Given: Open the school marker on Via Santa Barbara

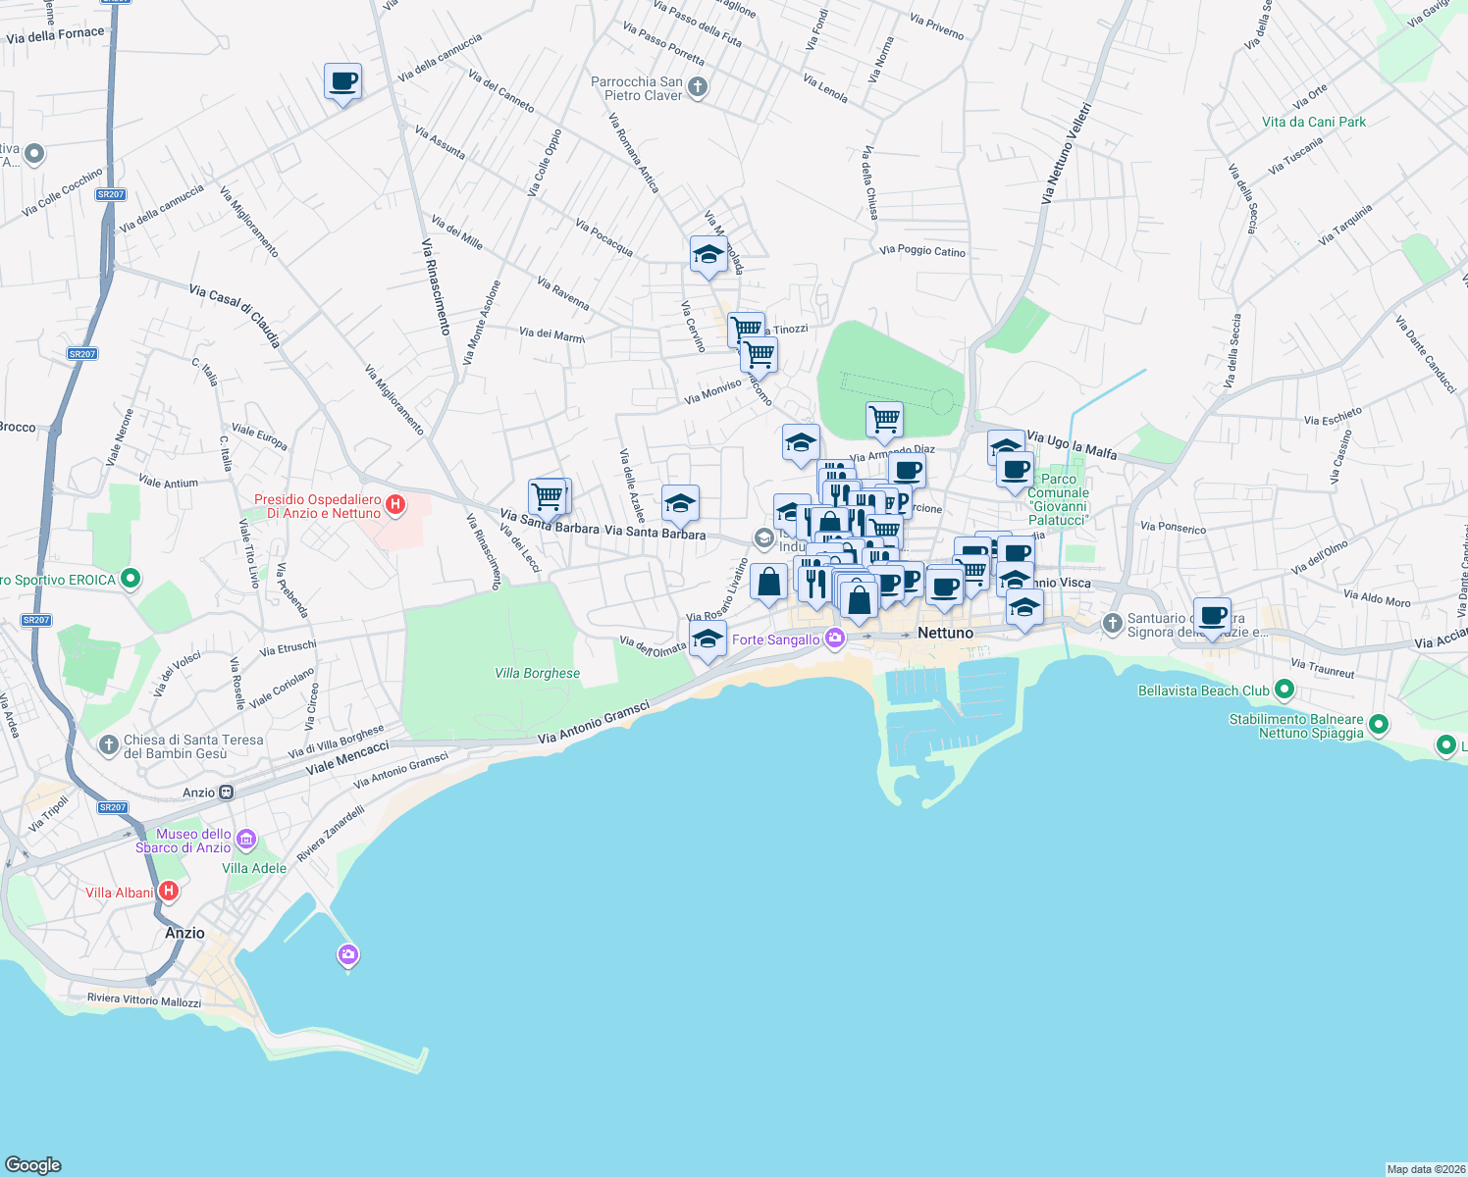Looking at the screenshot, I should click(680, 504).
